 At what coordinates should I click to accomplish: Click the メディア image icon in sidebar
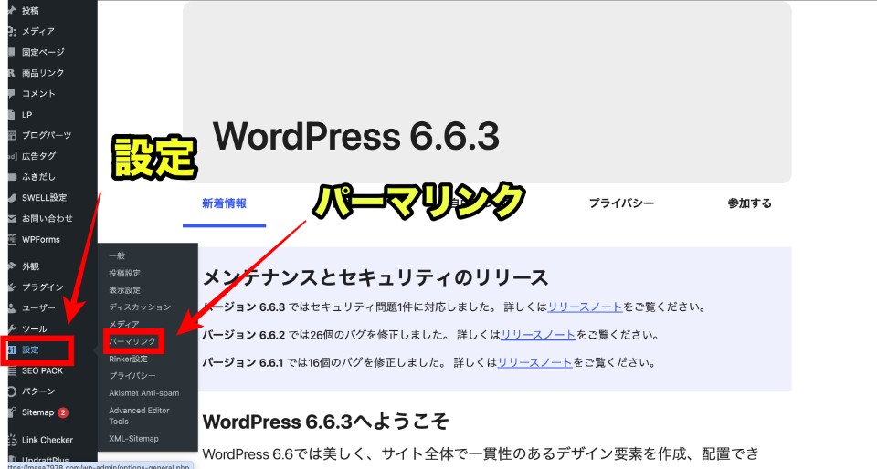pyautogui.click(x=12, y=31)
